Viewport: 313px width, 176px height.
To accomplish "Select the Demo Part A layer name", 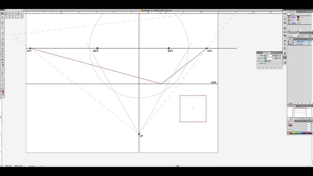I will tap(301, 41).
